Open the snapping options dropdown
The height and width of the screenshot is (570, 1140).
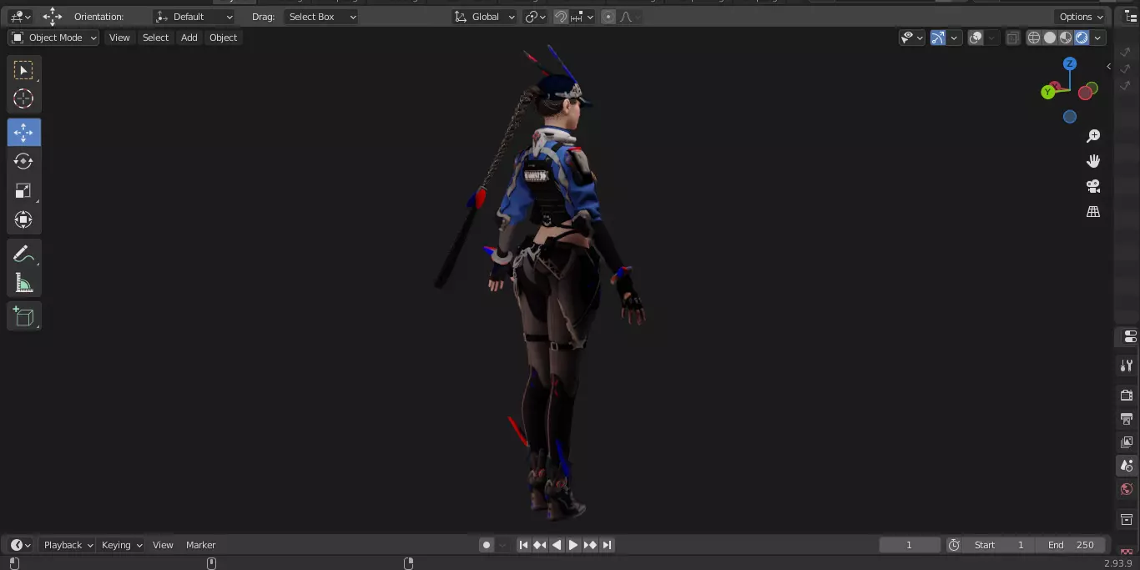tap(583, 17)
